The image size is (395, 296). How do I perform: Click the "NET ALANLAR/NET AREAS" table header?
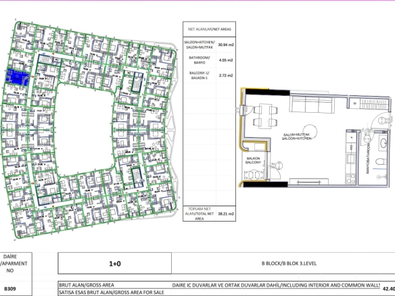click(210, 29)
